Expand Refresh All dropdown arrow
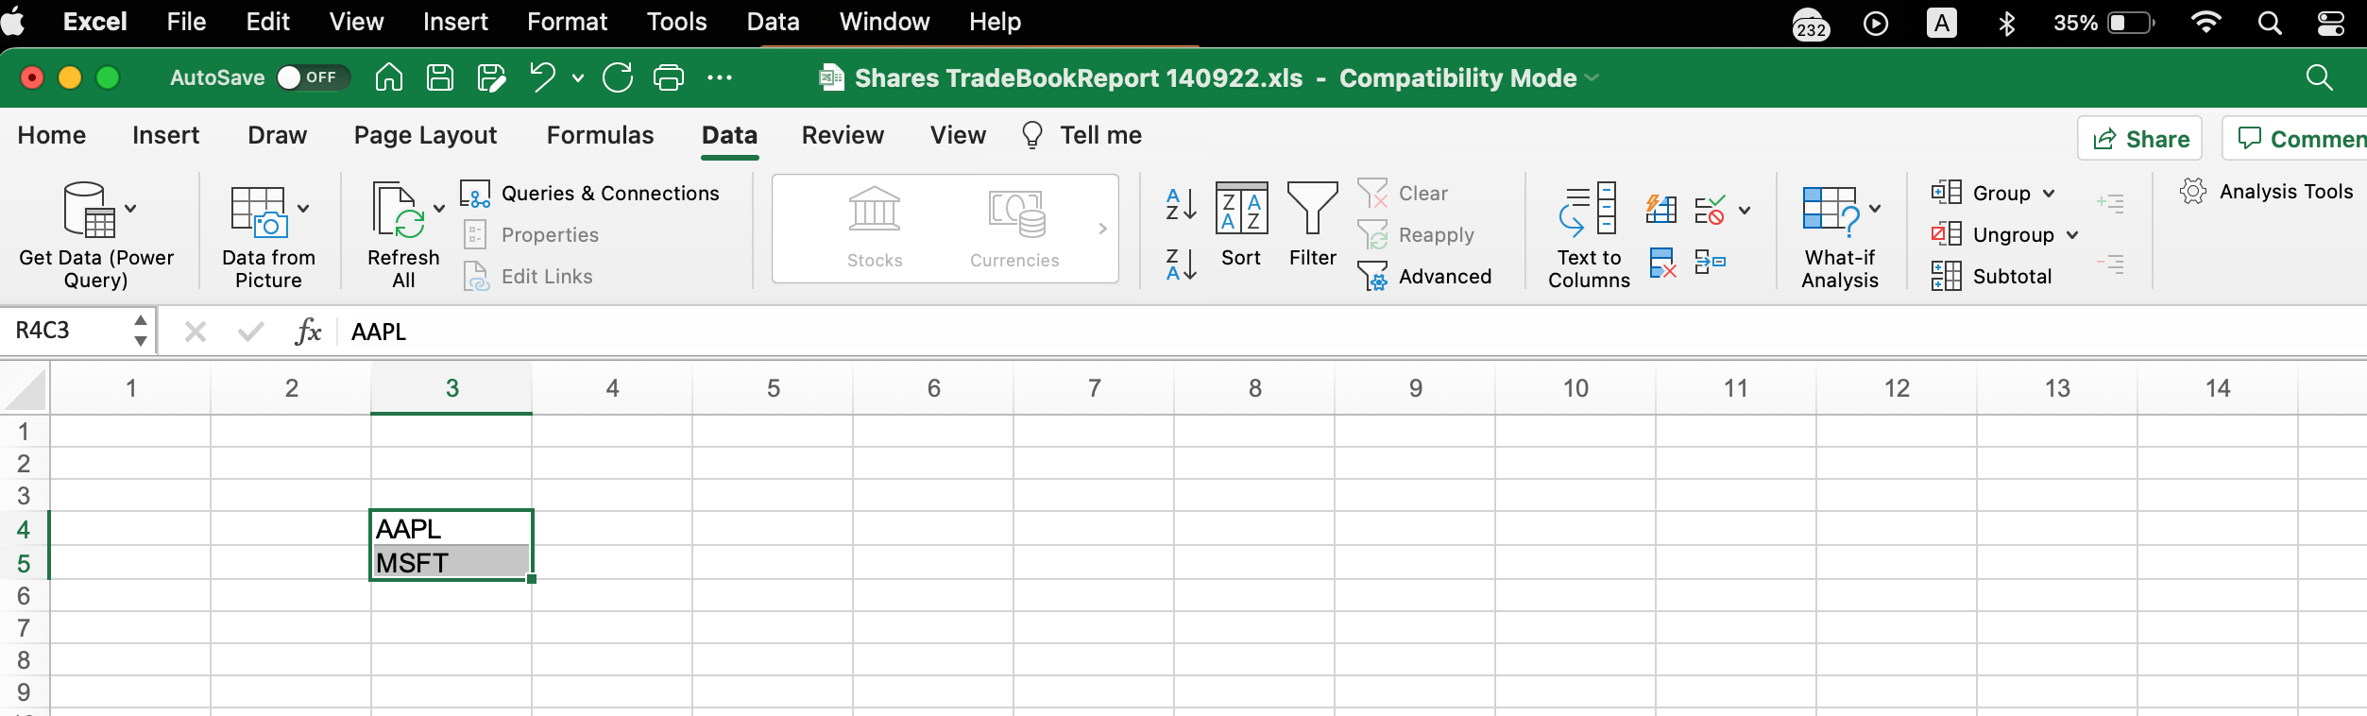This screenshot has width=2367, height=716. click(439, 209)
